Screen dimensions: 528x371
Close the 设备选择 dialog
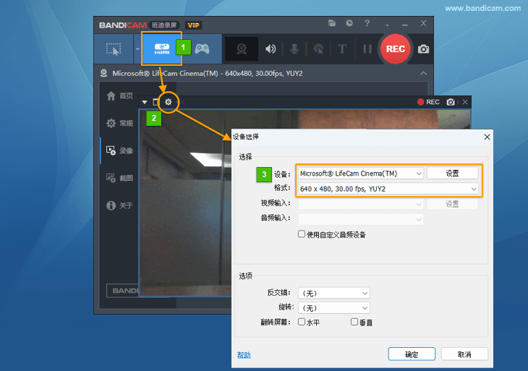pyautogui.click(x=487, y=137)
